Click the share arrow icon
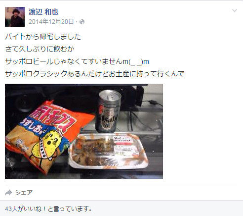Viewport: 243px width, 216px height. (x=8, y=193)
